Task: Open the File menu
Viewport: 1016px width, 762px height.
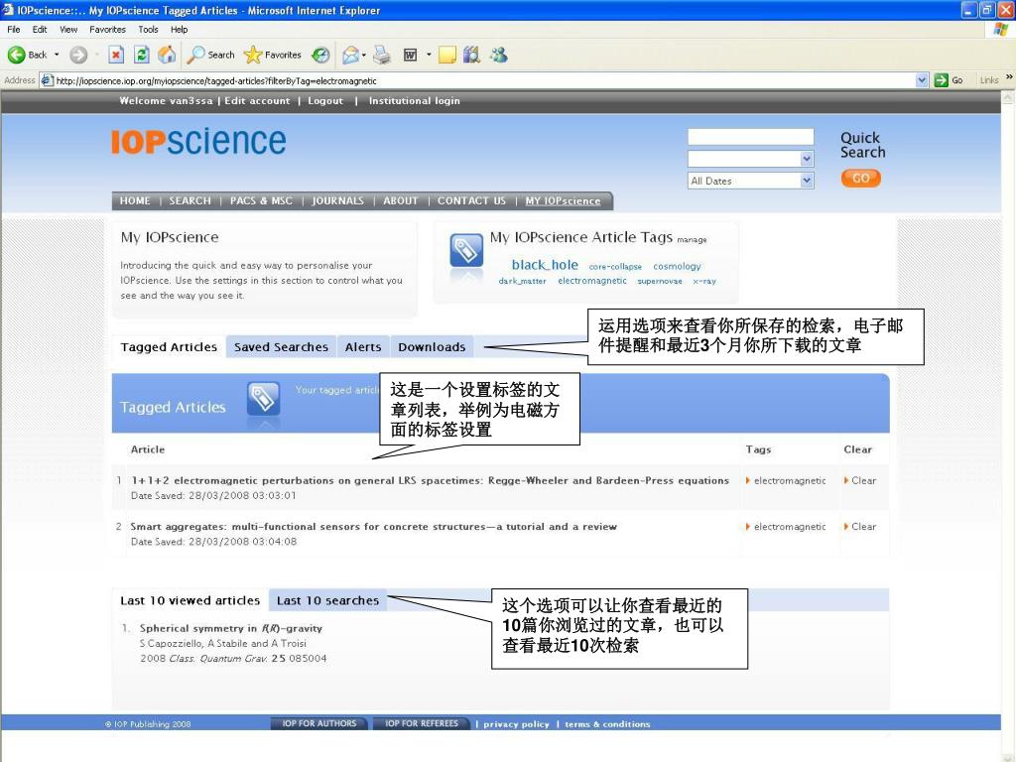Action: [14, 29]
